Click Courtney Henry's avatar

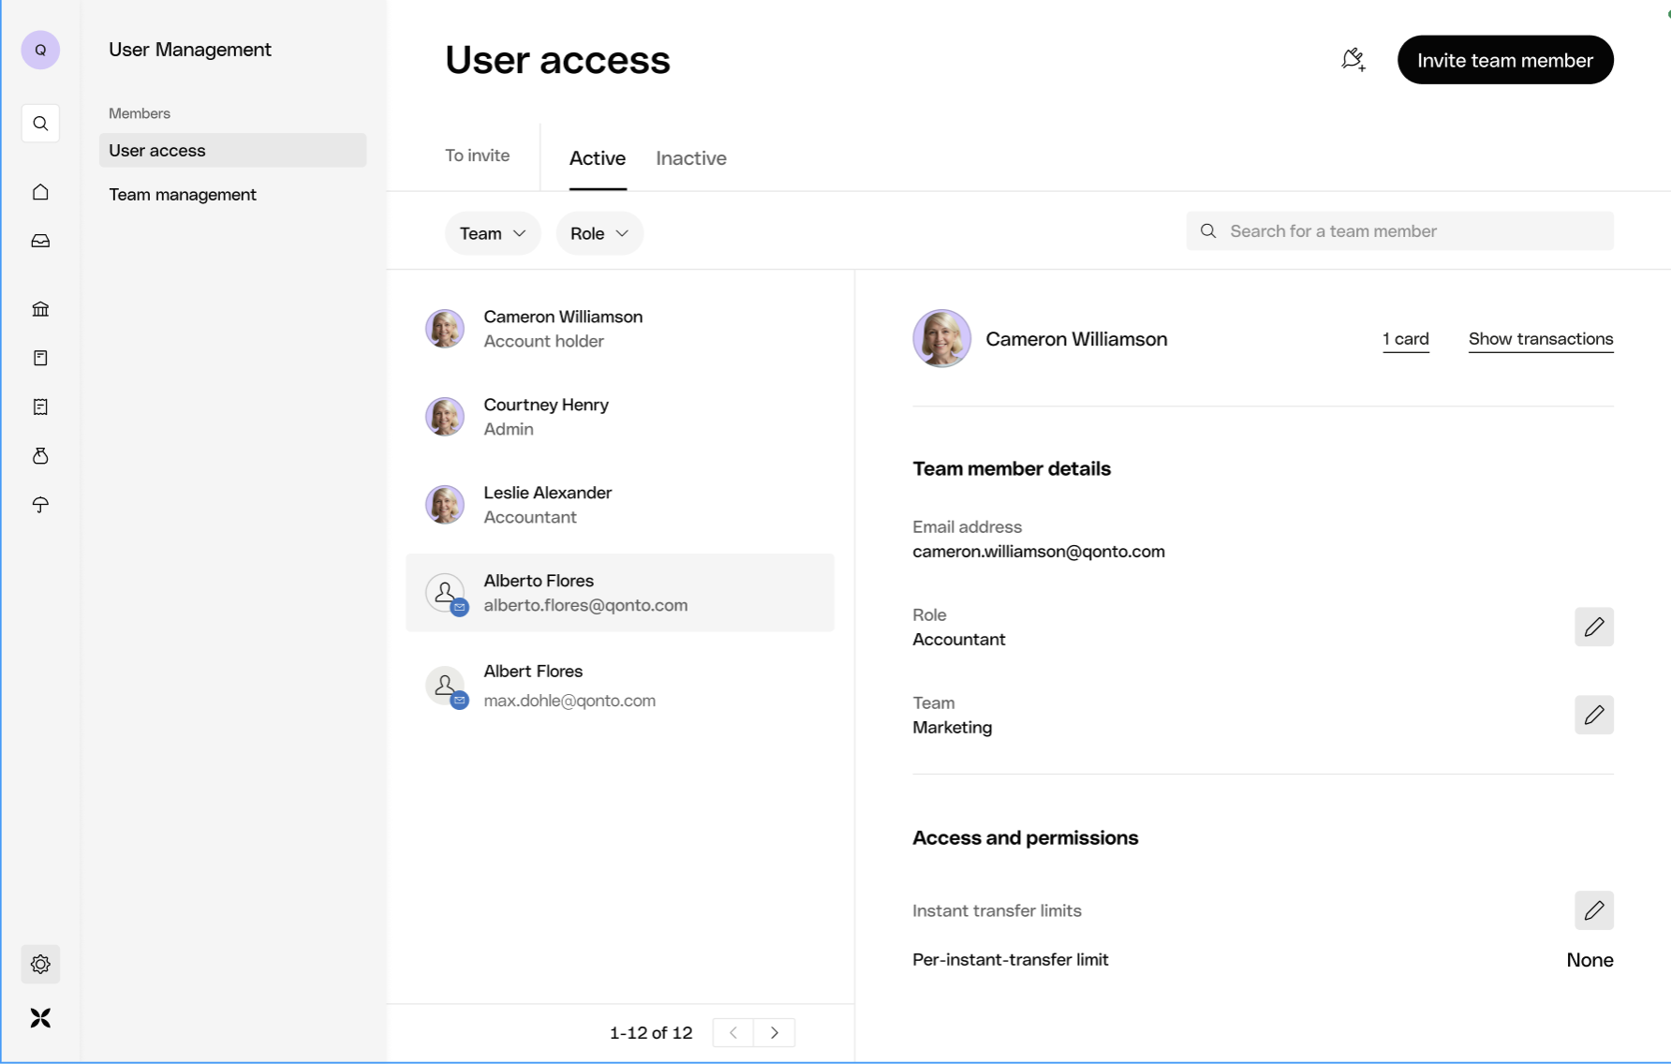pos(445,417)
